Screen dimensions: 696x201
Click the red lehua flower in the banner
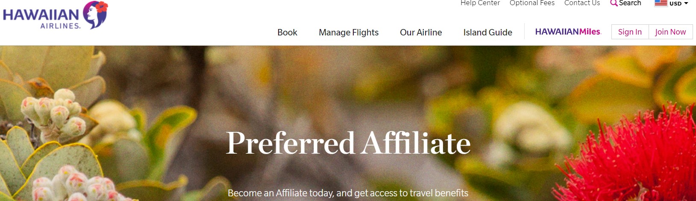coord(632,162)
